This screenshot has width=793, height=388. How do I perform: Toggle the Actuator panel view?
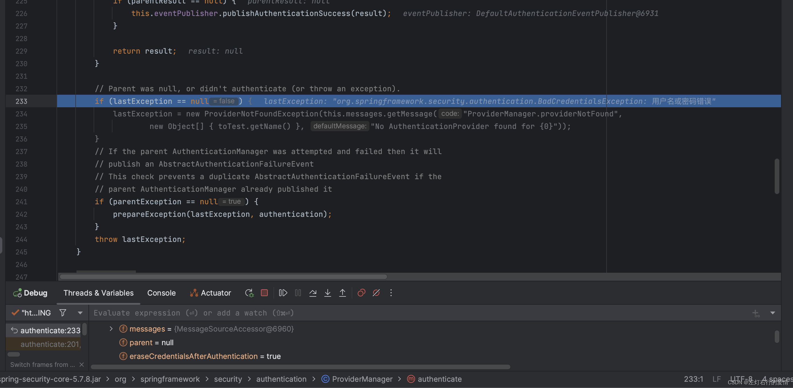pos(210,292)
